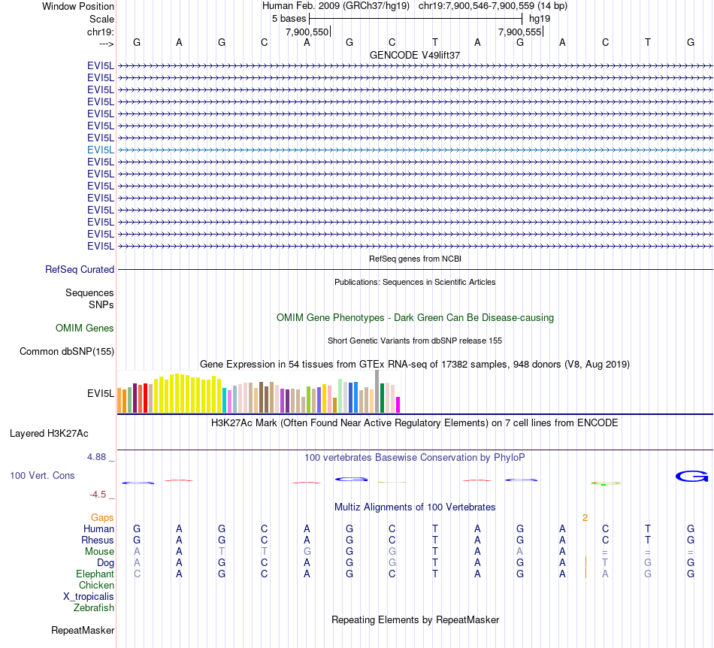Open the RefSeq Curated track label
This screenshot has height=648, width=714.
pos(80,270)
